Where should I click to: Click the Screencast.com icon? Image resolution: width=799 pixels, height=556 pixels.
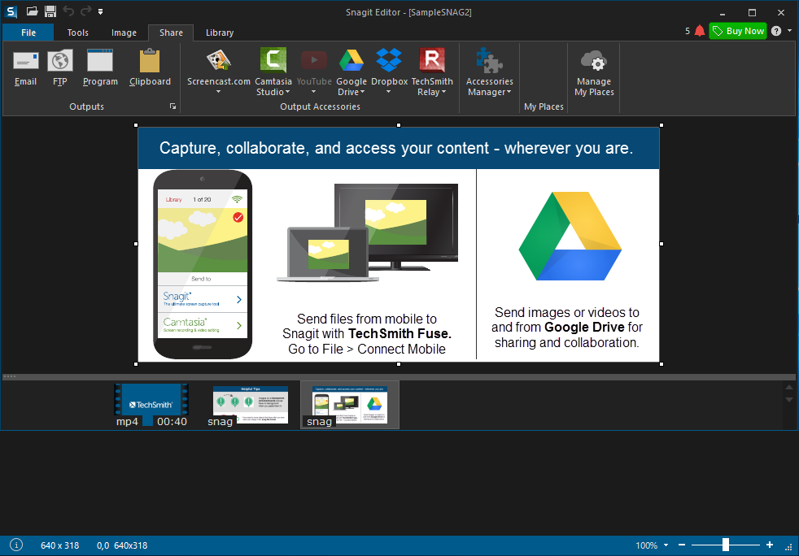click(219, 60)
